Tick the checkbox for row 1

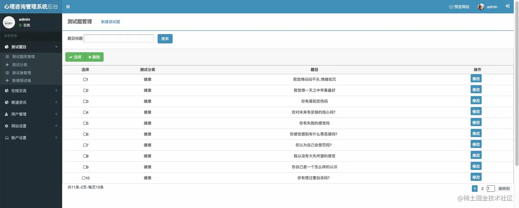[x=85, y=79]
